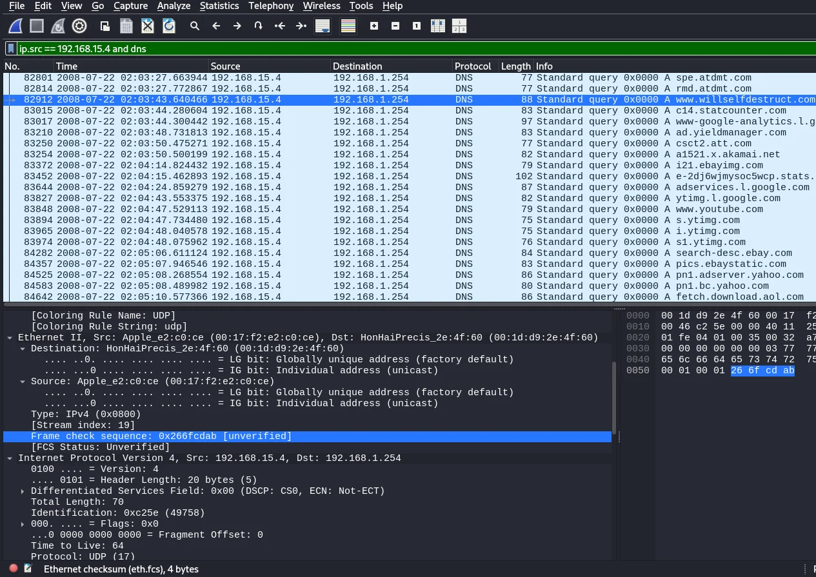Collapse Internet Protocol Version 4 node

pyautogui.click(x=10, y=458)
